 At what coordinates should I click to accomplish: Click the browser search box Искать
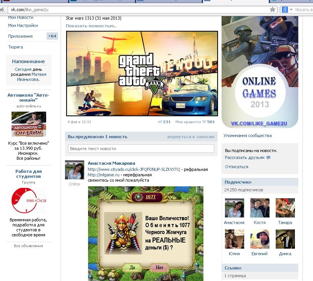point(303,10)
